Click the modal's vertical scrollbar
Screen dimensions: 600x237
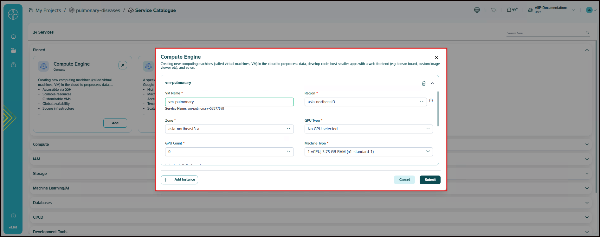point(438,109)
